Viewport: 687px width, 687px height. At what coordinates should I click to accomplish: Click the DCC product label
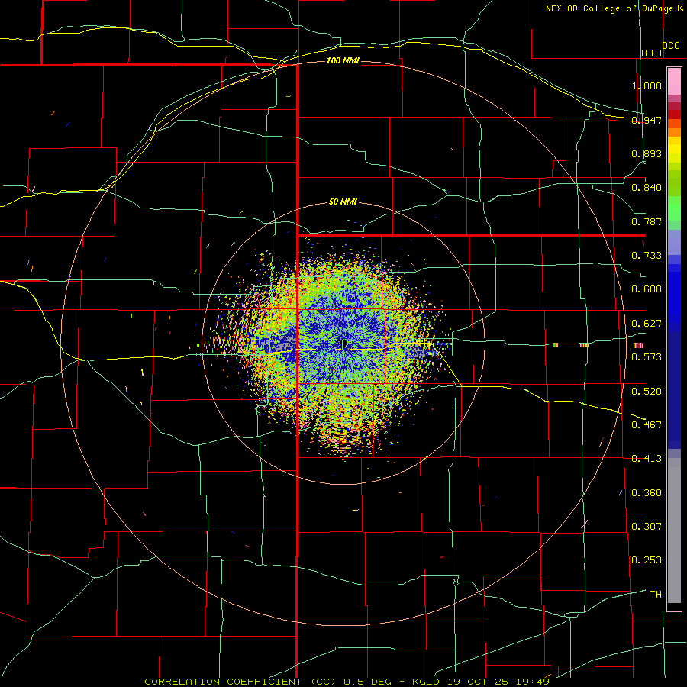click(x=670, y=46)
